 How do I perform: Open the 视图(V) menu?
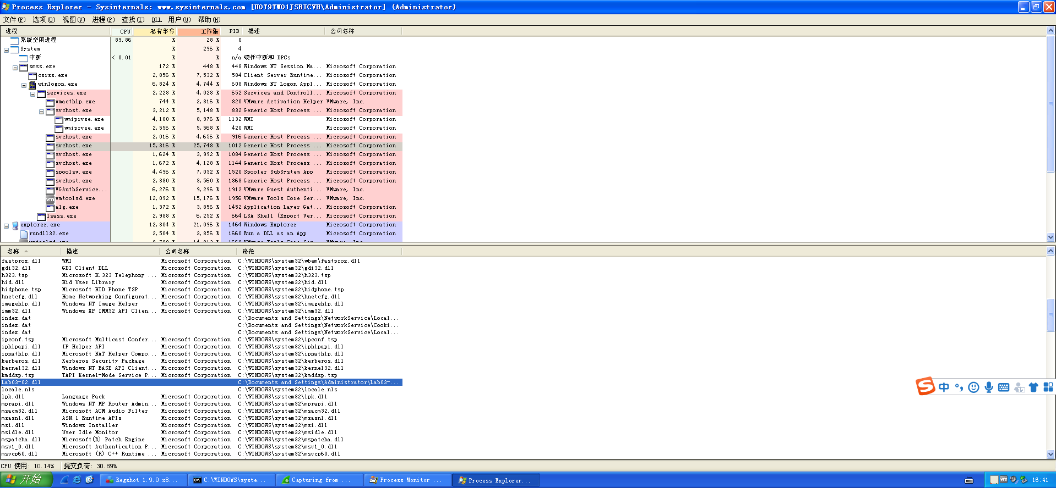tap(74, 20)
